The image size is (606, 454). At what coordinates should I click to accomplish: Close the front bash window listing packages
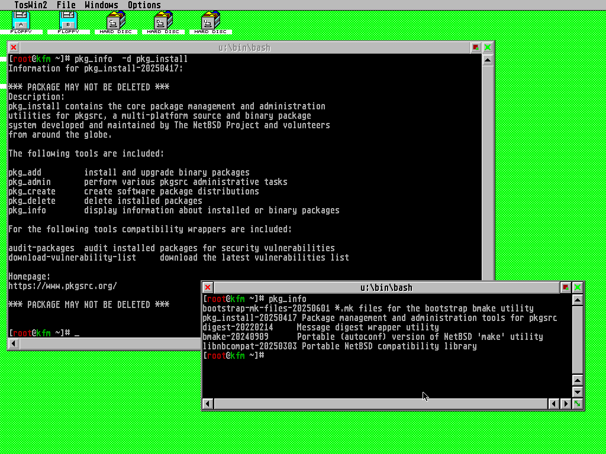tap(208, 287)
